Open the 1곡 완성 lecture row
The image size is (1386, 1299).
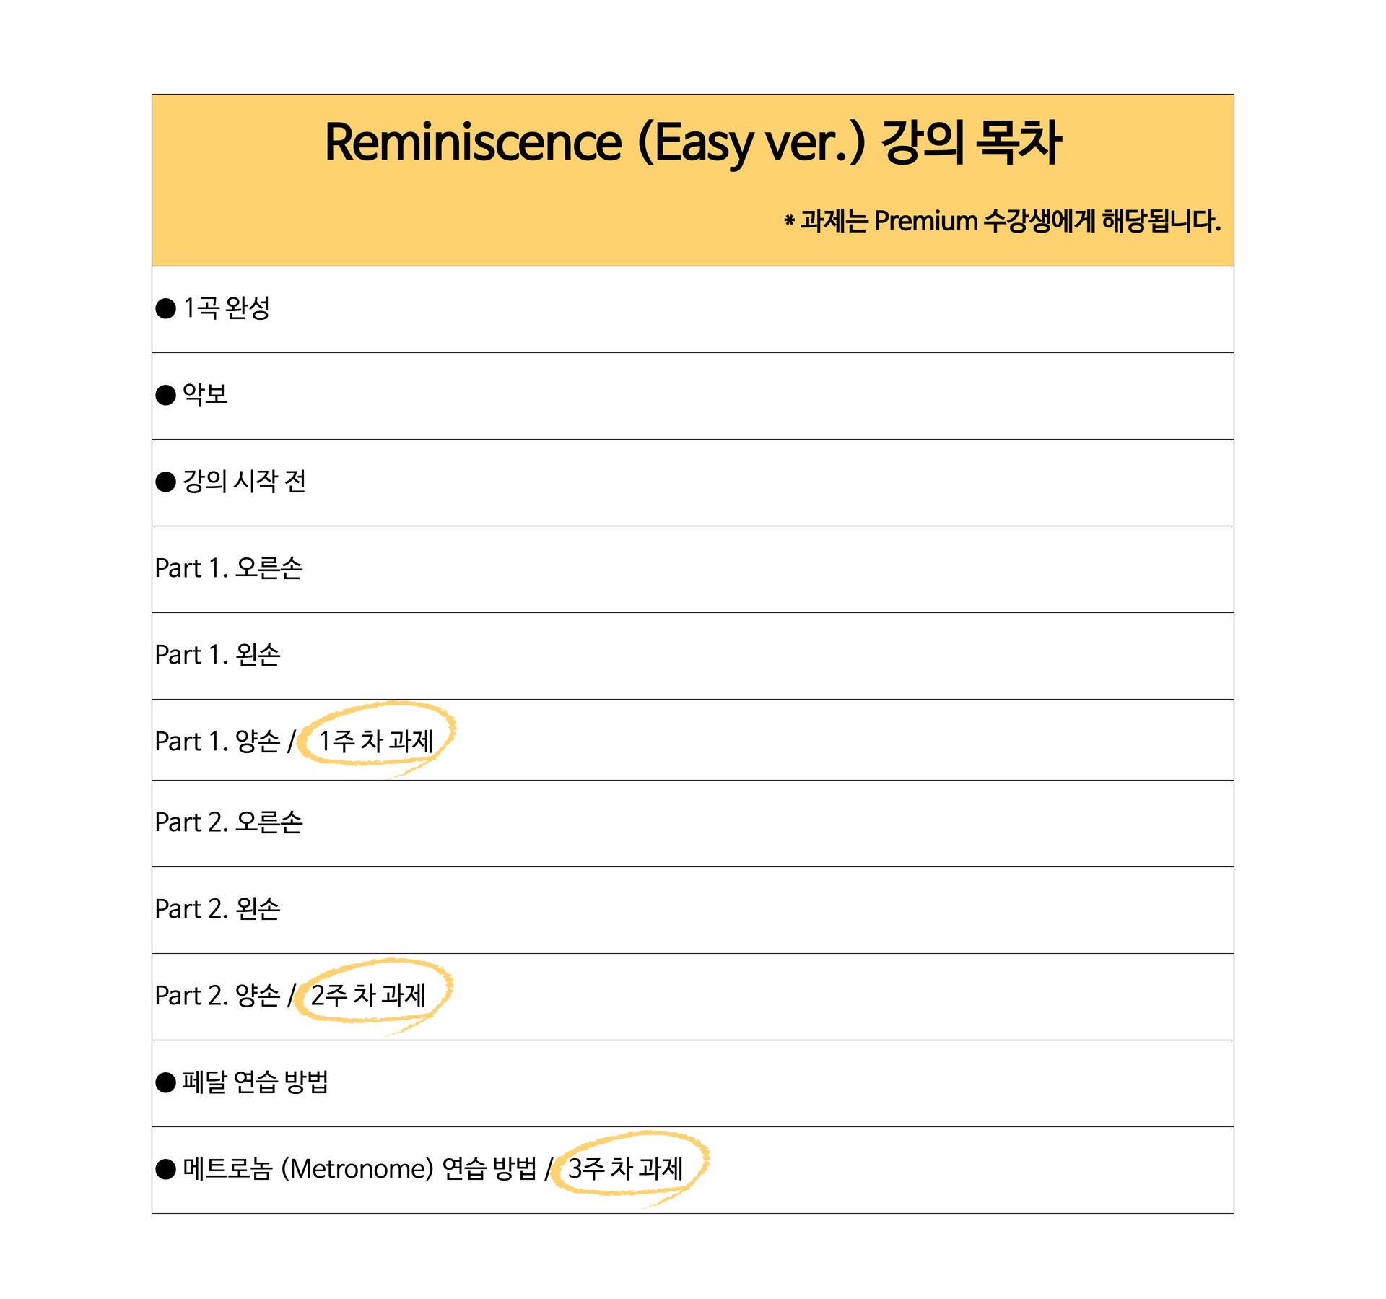pos(227,308)
